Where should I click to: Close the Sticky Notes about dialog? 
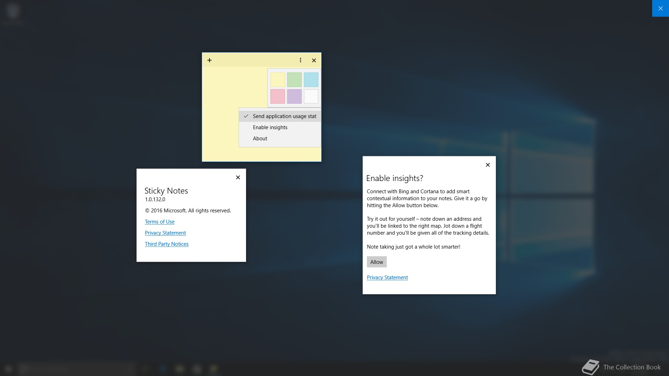238,178
